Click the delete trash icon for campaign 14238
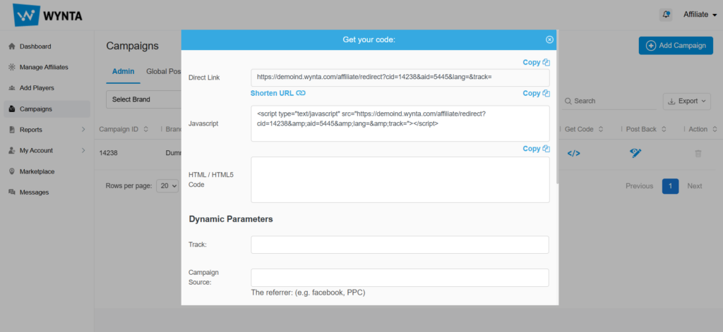723x332 pixels. pyautogui.click(x=698, y=154)
